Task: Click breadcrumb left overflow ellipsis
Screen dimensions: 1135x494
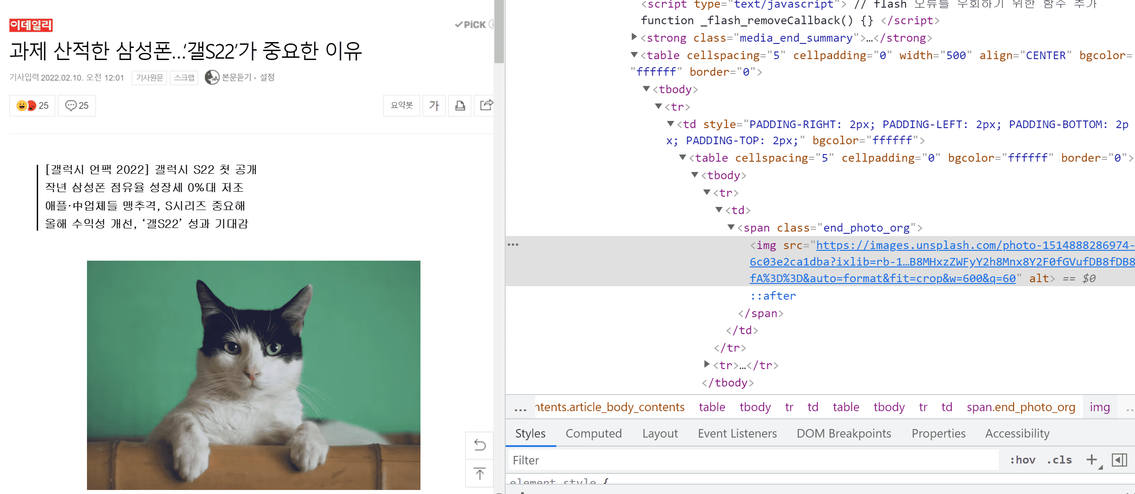Action: coord(520,408)
